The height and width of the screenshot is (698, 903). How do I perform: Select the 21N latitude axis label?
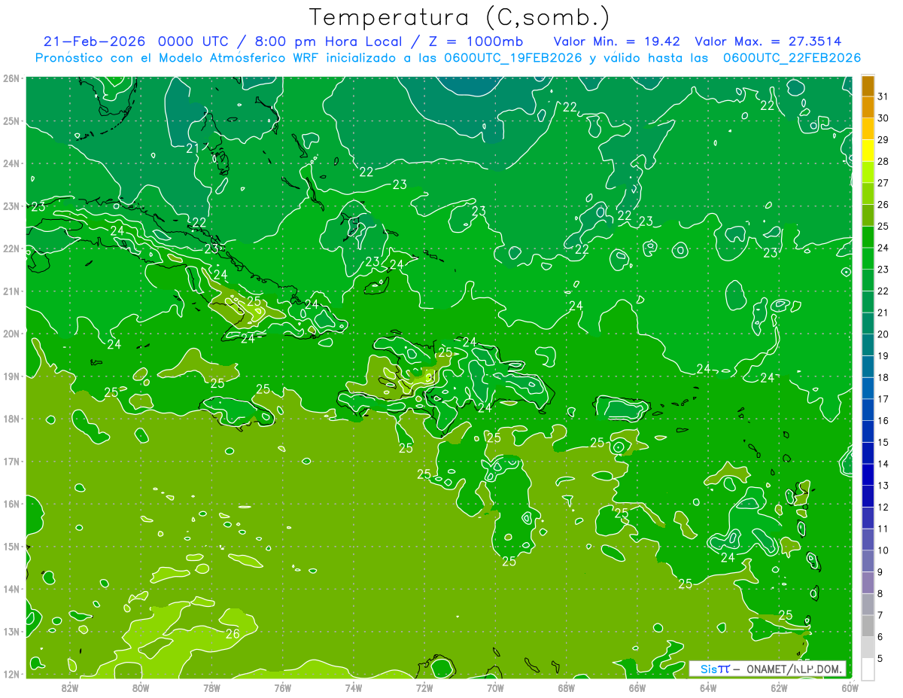point(11,291)
